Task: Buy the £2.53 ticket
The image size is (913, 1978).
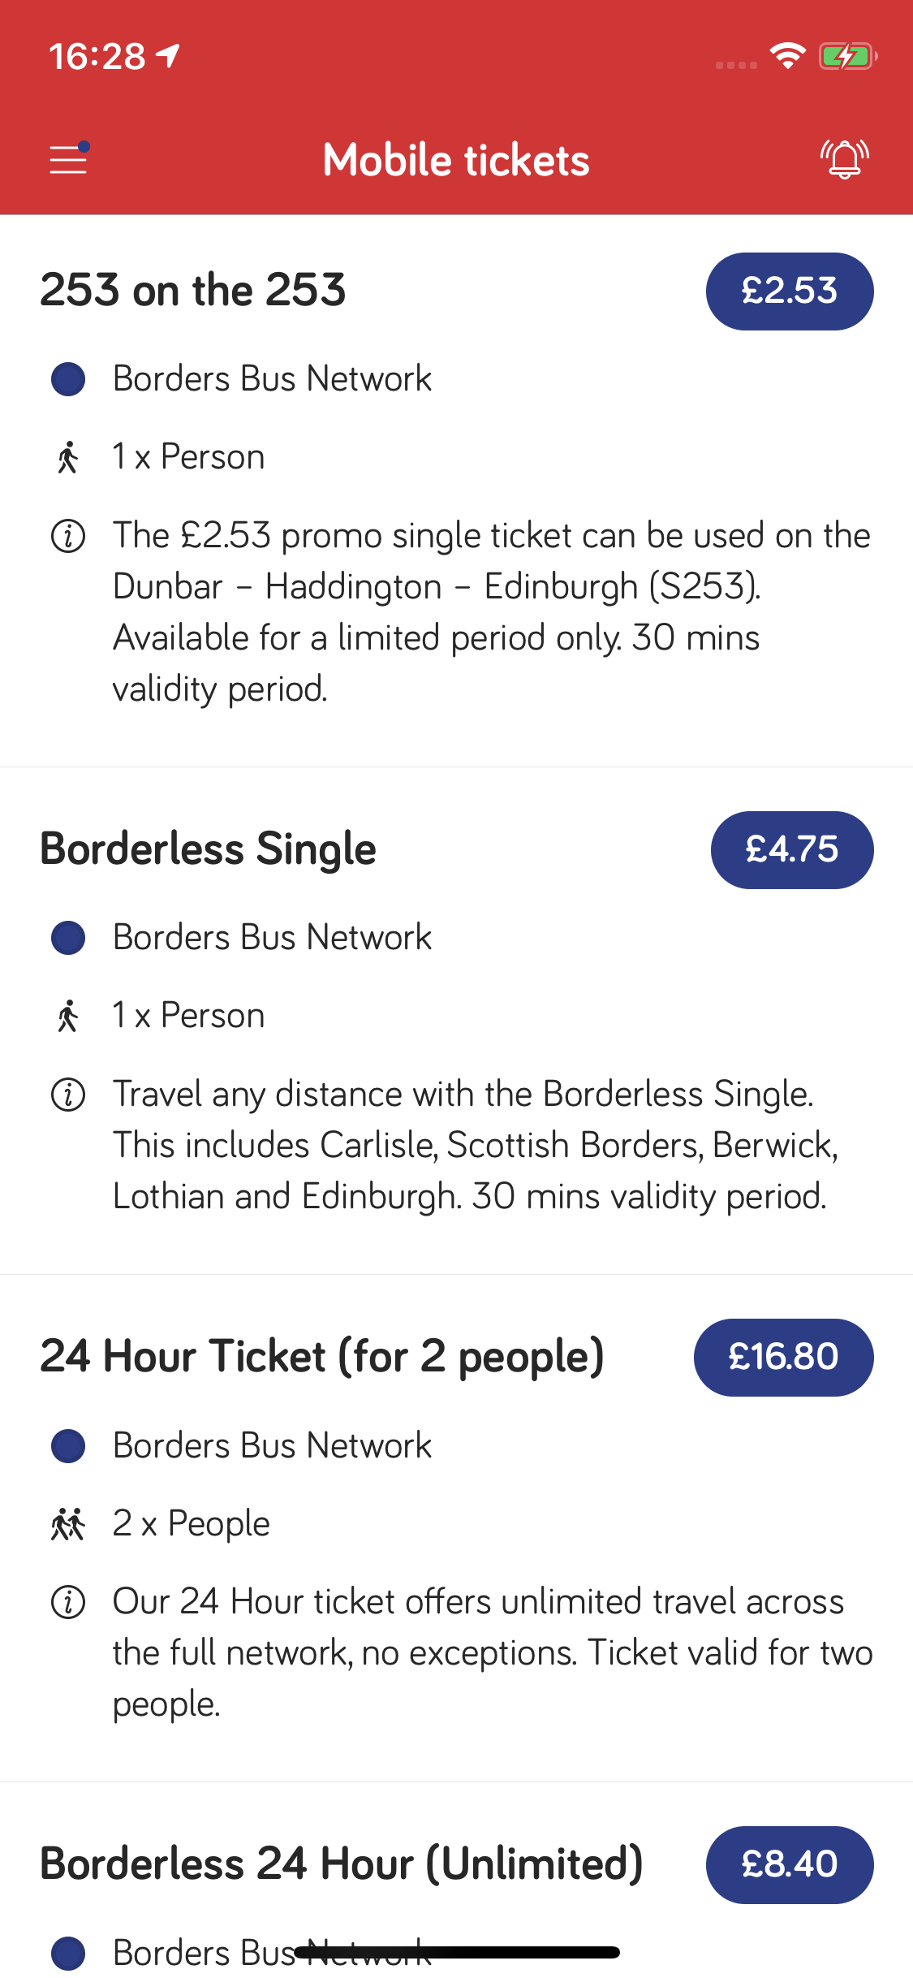Action: [x=789, y=292]
